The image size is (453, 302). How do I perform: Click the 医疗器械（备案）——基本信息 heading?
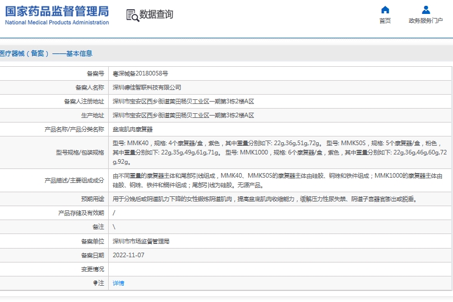[46, 53]
